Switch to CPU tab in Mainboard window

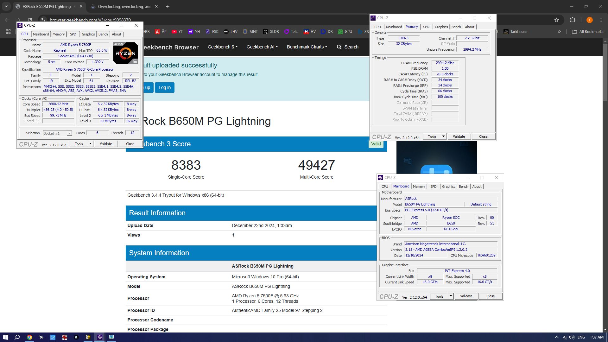coord(385,187)
